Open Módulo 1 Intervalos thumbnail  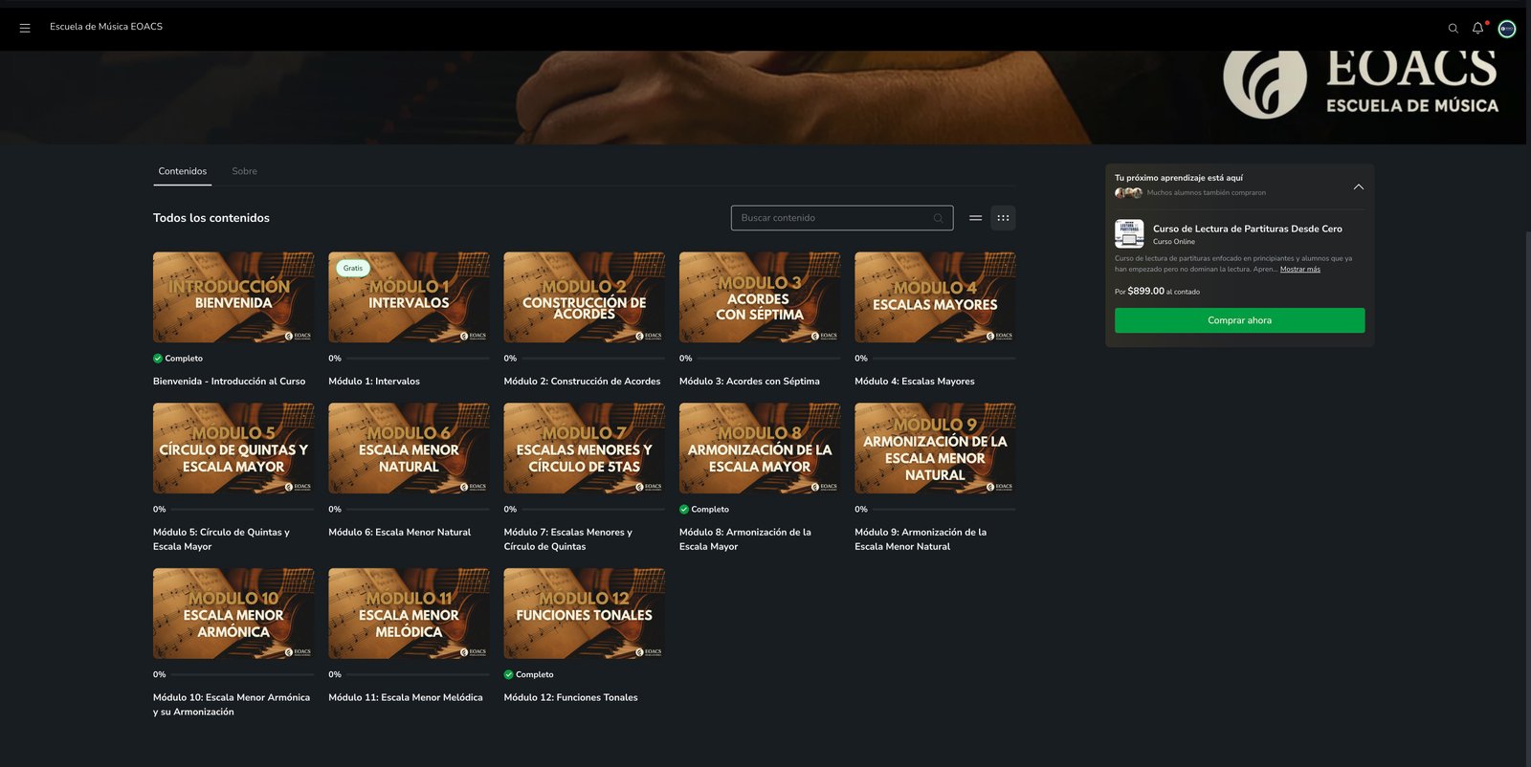coord(409,297)
